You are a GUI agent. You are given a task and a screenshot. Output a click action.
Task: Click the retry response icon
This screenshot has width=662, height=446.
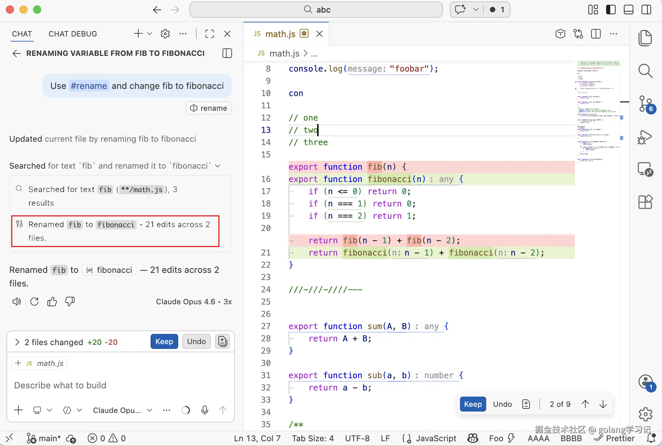[x=34, y=302]
